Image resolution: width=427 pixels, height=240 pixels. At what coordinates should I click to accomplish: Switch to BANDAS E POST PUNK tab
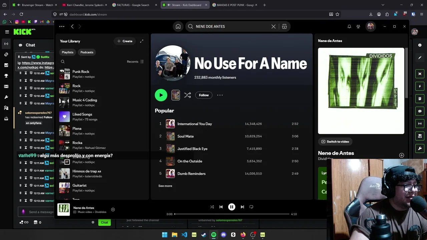[x=235, y=5]
